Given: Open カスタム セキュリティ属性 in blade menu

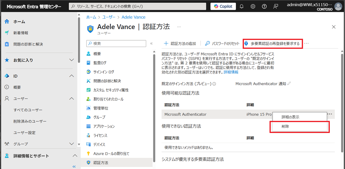Looking at the screenshot, I should [111, 90].
